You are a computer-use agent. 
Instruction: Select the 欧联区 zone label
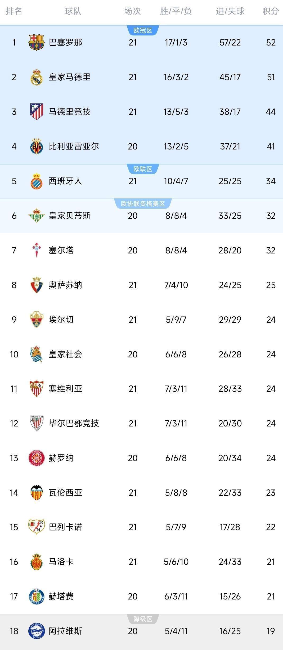point(143,169)
